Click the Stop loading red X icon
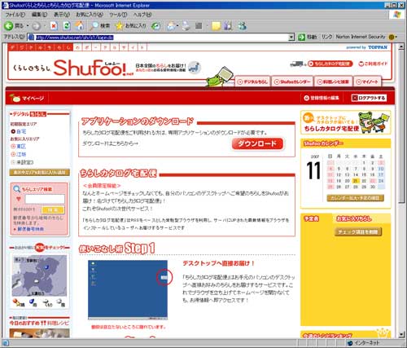The height and width of the screenshot is (348, 407). click(x=54, y=26)
